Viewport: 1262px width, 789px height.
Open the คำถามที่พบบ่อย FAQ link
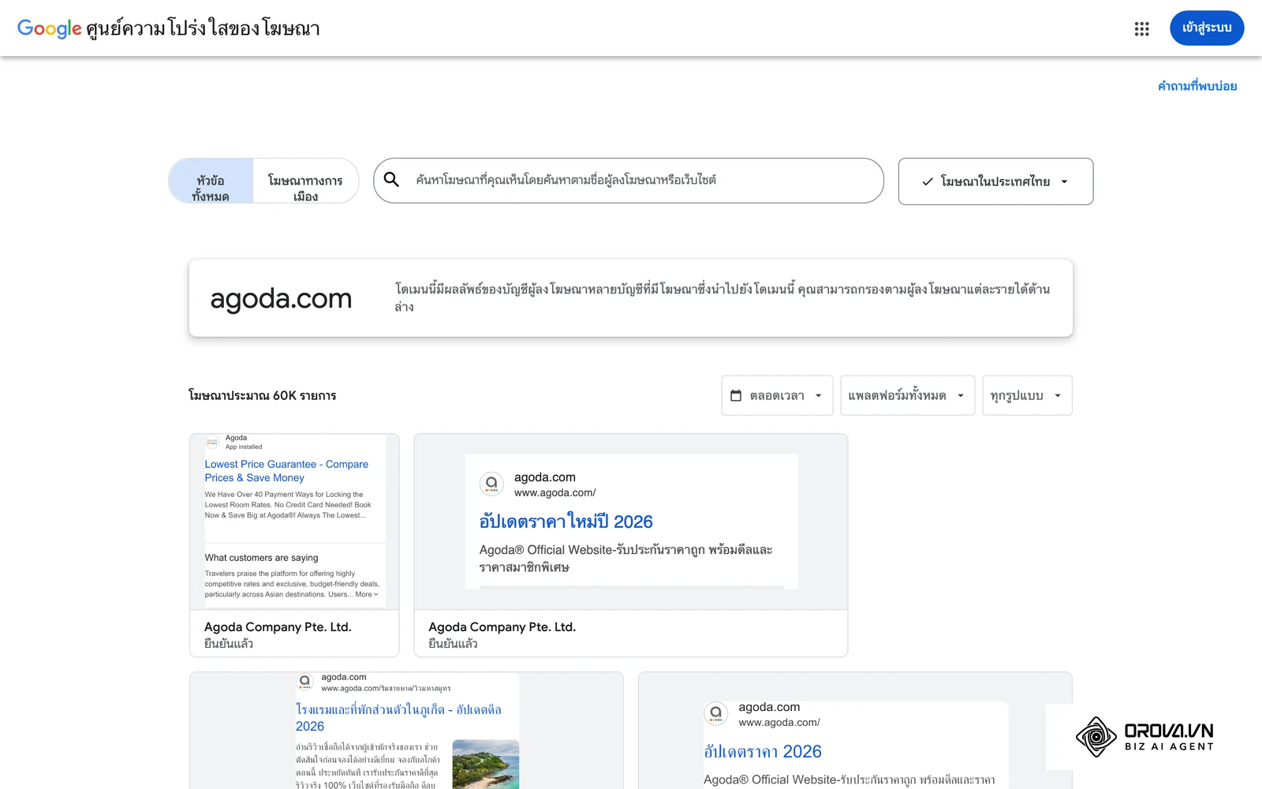[1197, 86]
